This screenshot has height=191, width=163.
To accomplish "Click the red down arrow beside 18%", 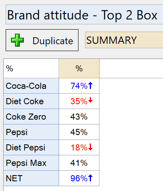I will (x=91, y=147).
